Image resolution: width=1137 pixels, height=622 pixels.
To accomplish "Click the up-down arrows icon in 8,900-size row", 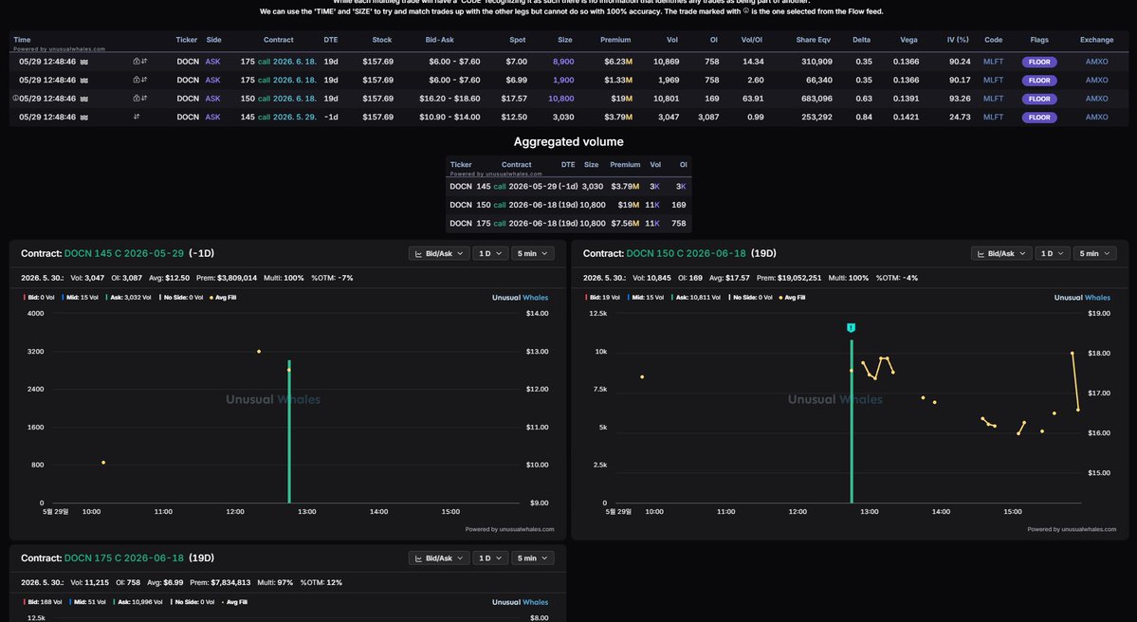I will pos(144,62).
